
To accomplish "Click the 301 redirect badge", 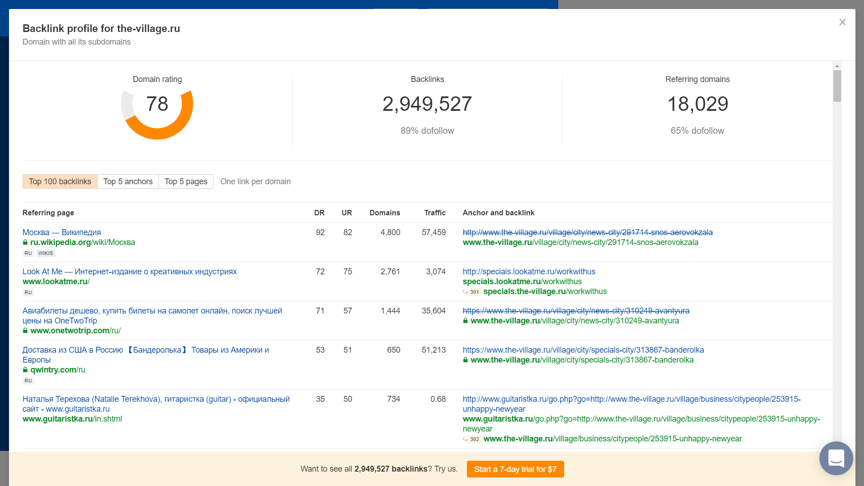I will coord(475,292).
